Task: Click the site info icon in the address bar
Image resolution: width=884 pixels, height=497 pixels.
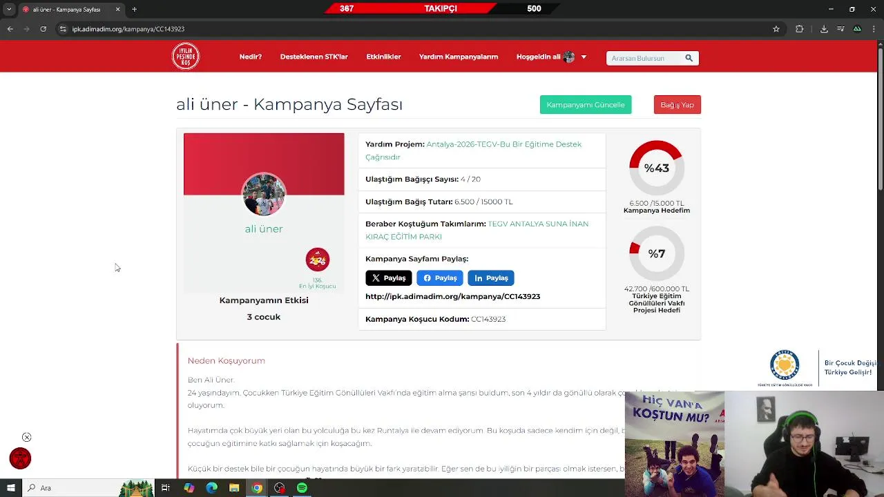Action: [63, 29]
